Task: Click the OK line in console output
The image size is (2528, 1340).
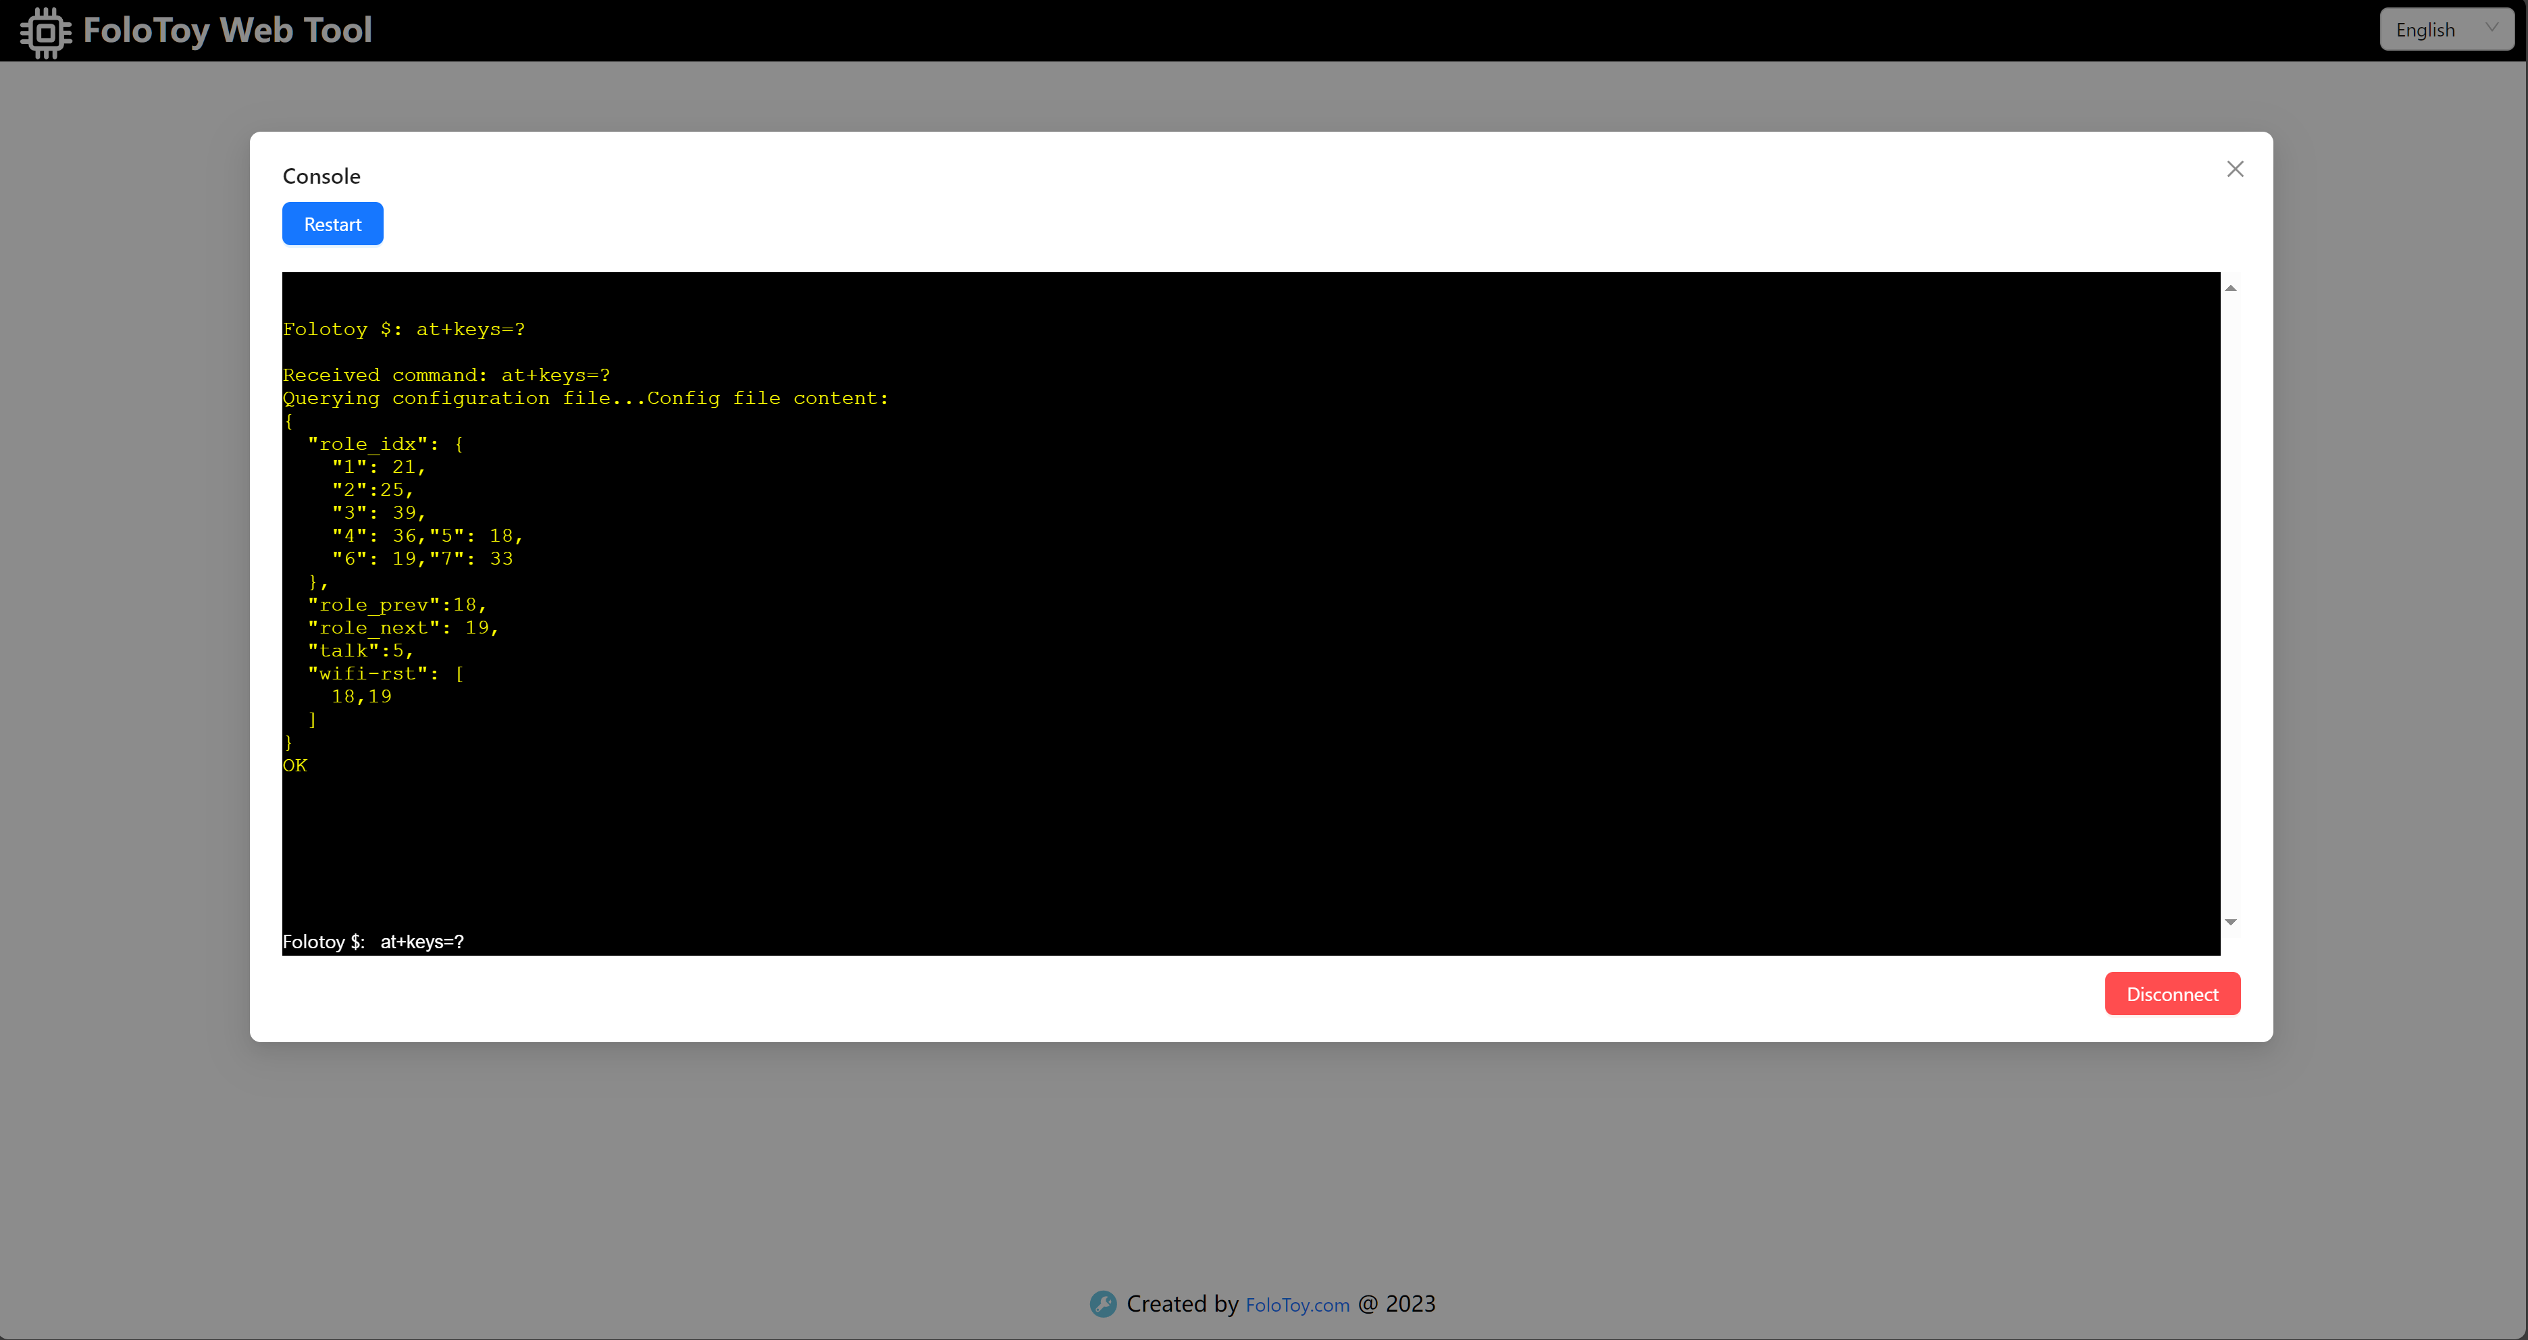Action: tap(294, 766)
